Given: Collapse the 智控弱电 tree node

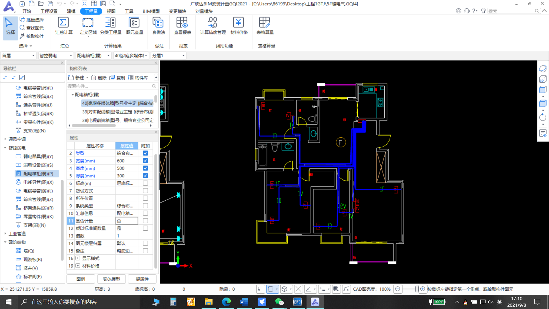Looking at the screenshot, I should [x=5, y=148].
